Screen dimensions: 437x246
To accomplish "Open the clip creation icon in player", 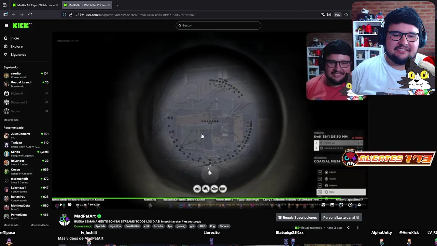I will (x=323, y=205).
